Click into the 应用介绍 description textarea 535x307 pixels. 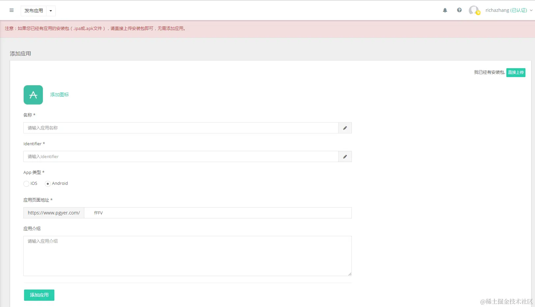(187, 256)
